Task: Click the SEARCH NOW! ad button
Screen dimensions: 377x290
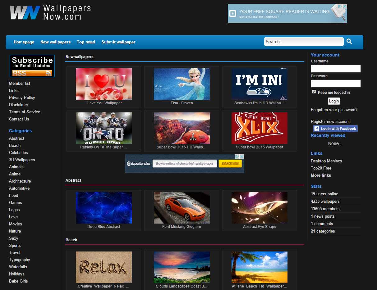Action: (x=230, y=164)
